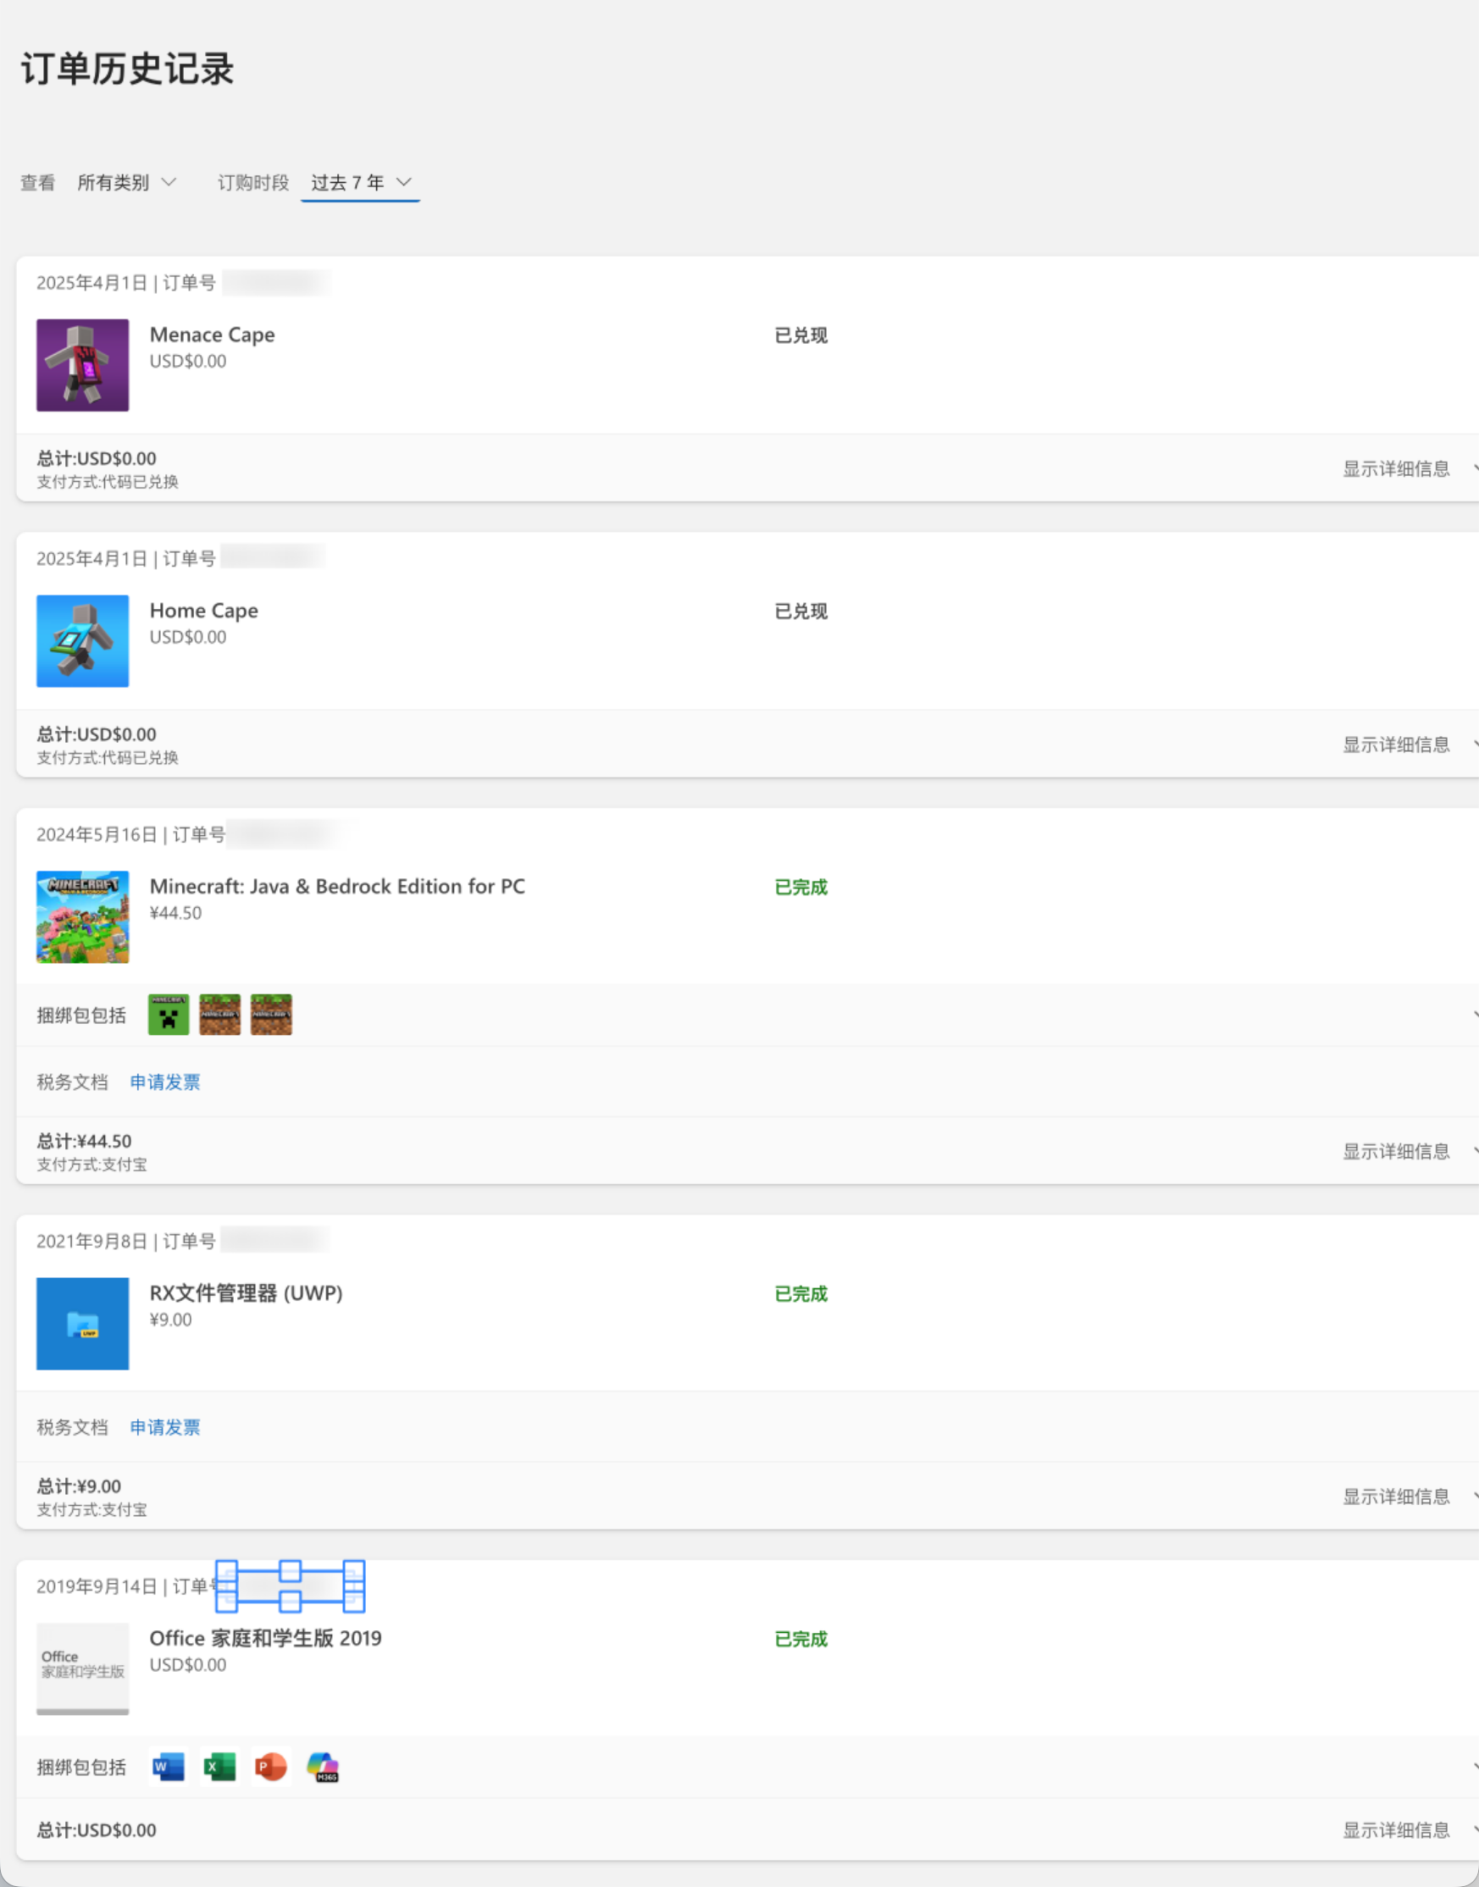Select the Excel icon in Office bundle
Viewport: 1479px width, 1887px height.
pos(219,1767)
